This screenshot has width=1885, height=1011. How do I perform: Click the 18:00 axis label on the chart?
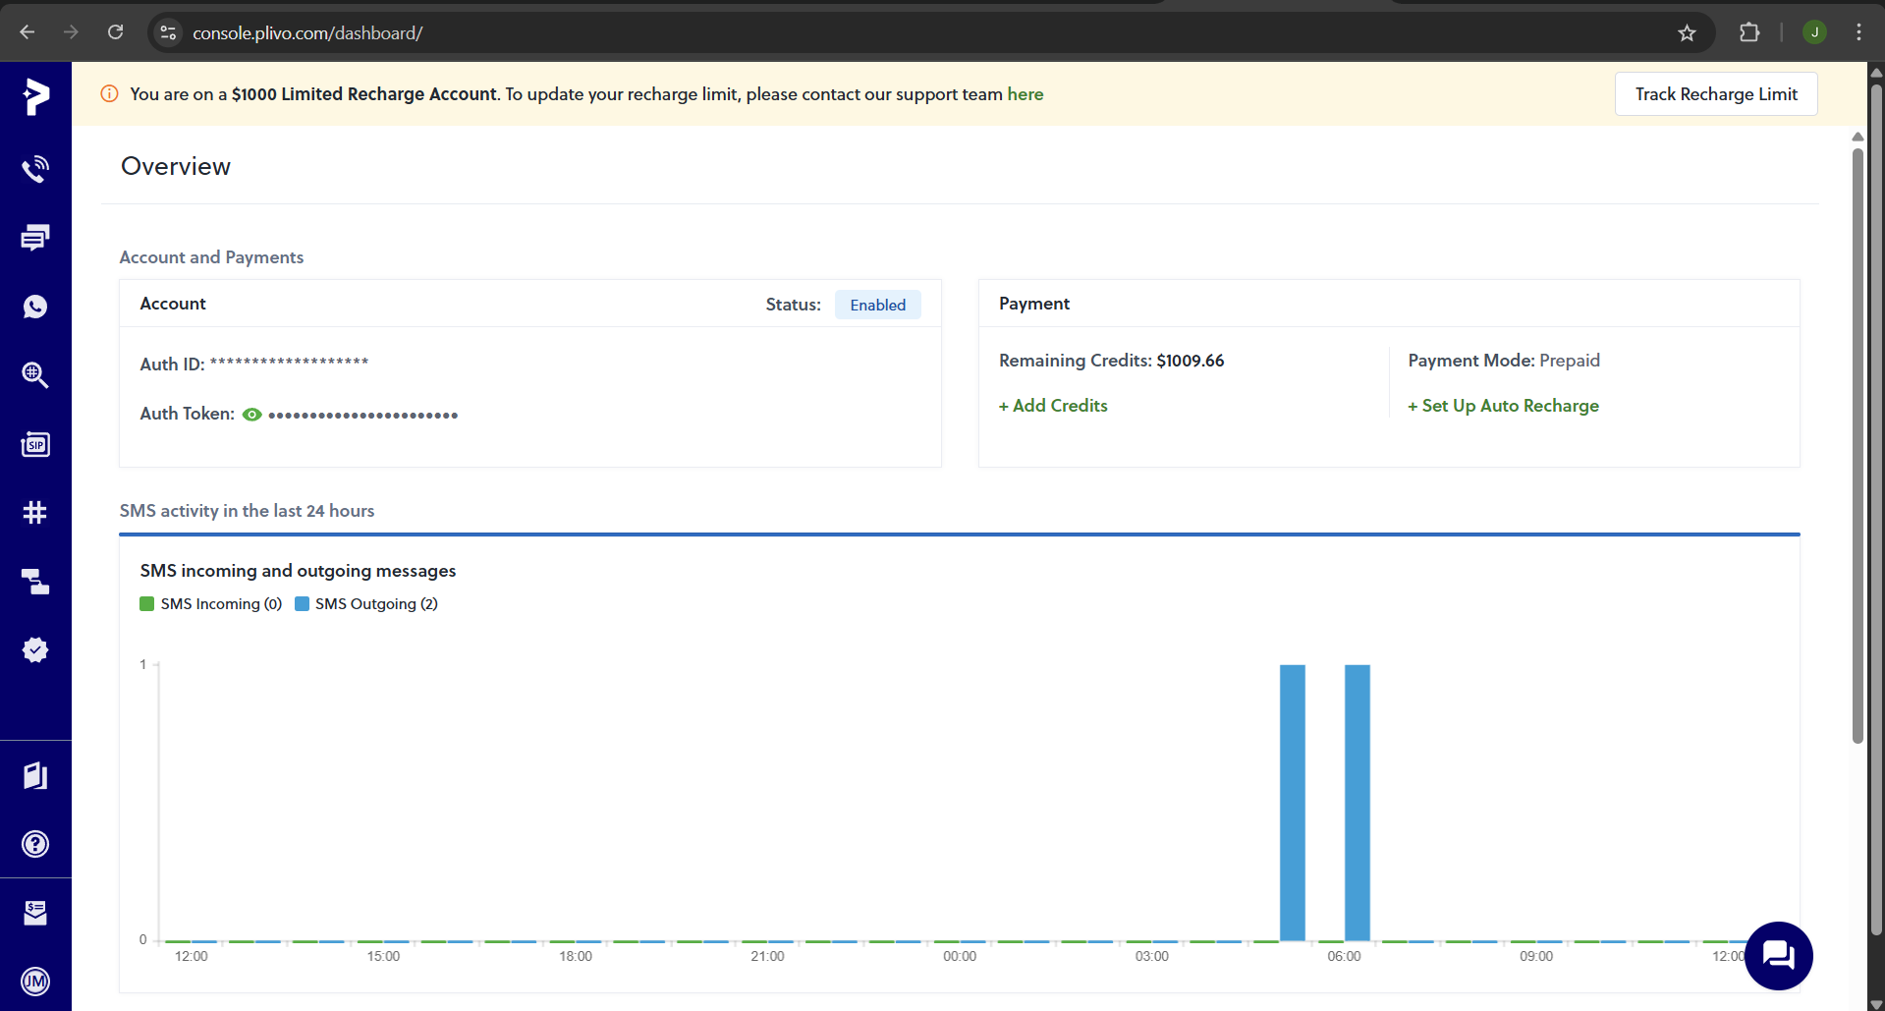[x=576, y=956]
